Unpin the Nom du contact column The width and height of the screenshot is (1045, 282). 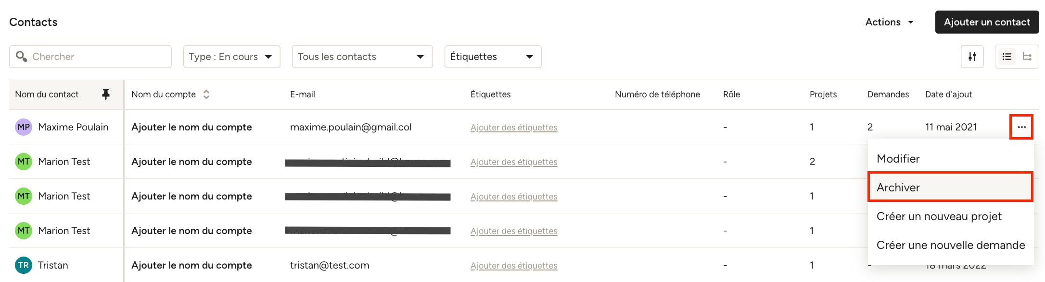click(x=106, y=94)
